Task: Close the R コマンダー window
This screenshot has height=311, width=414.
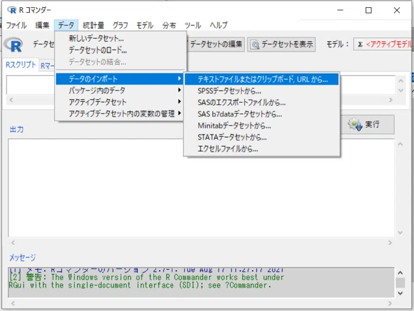Action: tap(397, 10)
